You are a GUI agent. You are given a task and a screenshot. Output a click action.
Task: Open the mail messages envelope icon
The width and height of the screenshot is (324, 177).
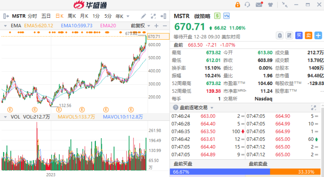click(x=259, y=5)
